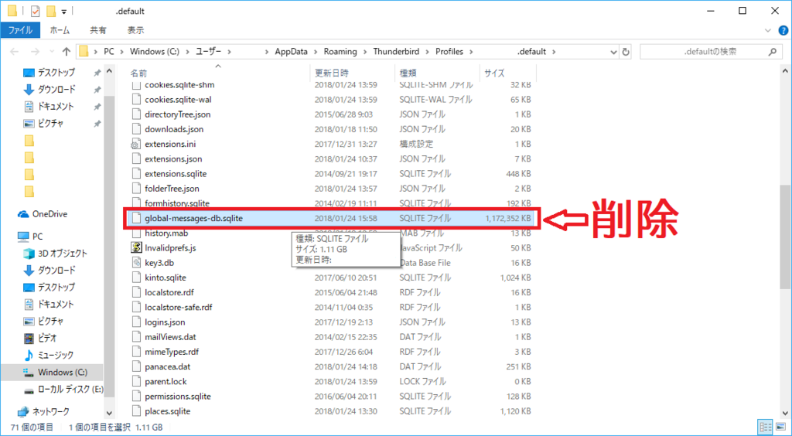Select logins.json file

click(165, 322)
